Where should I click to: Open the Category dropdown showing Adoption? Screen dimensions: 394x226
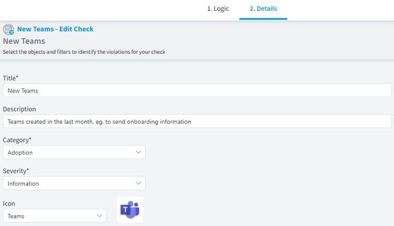coord(74,152)
